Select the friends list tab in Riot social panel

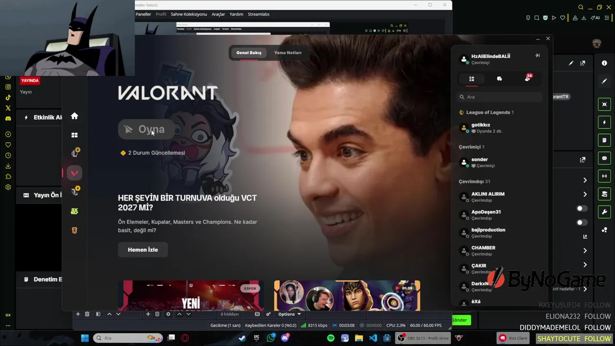click(x=472, y=79)
